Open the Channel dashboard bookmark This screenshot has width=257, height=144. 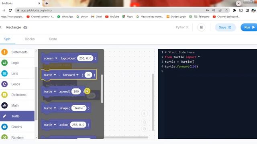tap(226, 17)
